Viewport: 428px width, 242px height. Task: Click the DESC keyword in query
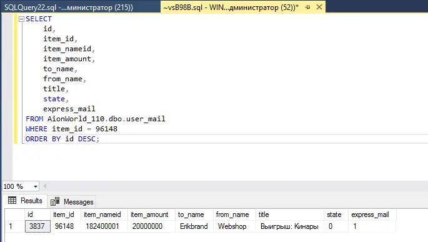(87, 139)
